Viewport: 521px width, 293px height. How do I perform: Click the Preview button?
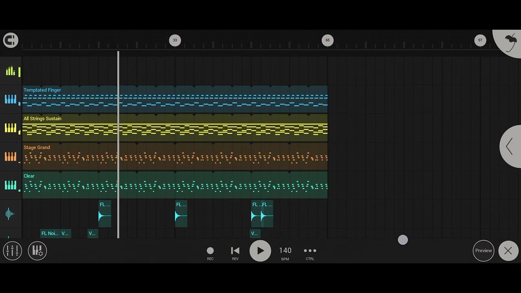tap(484, 251)
